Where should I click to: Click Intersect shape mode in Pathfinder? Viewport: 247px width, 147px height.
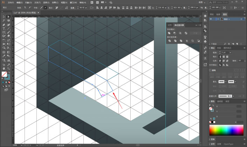[180, 33]
